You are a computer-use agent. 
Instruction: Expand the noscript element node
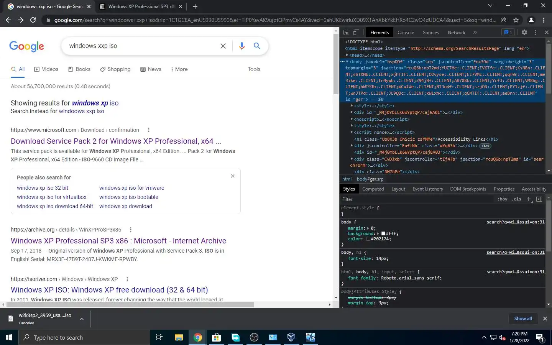[352, 119]
